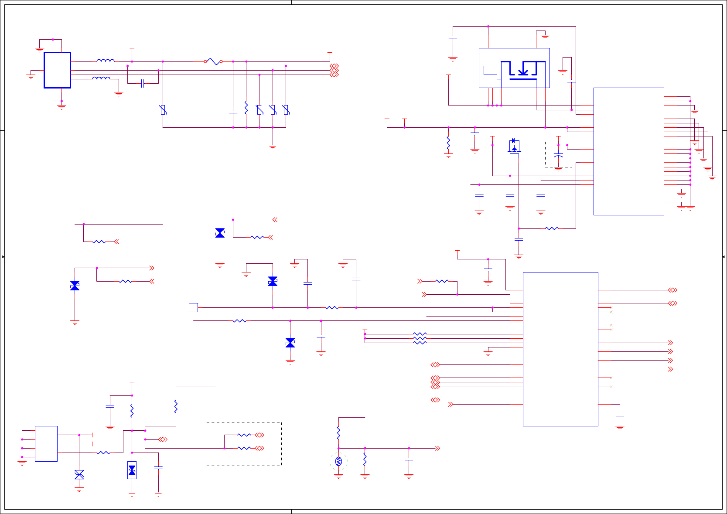
Task: Click the thermistor symbol inside the green dashed circle
Action: click(338, 461)
